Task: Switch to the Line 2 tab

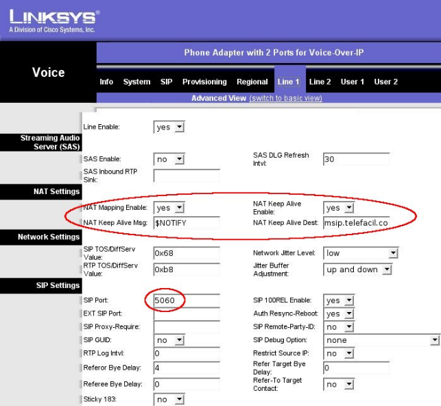Action: (x=320, y=82)
